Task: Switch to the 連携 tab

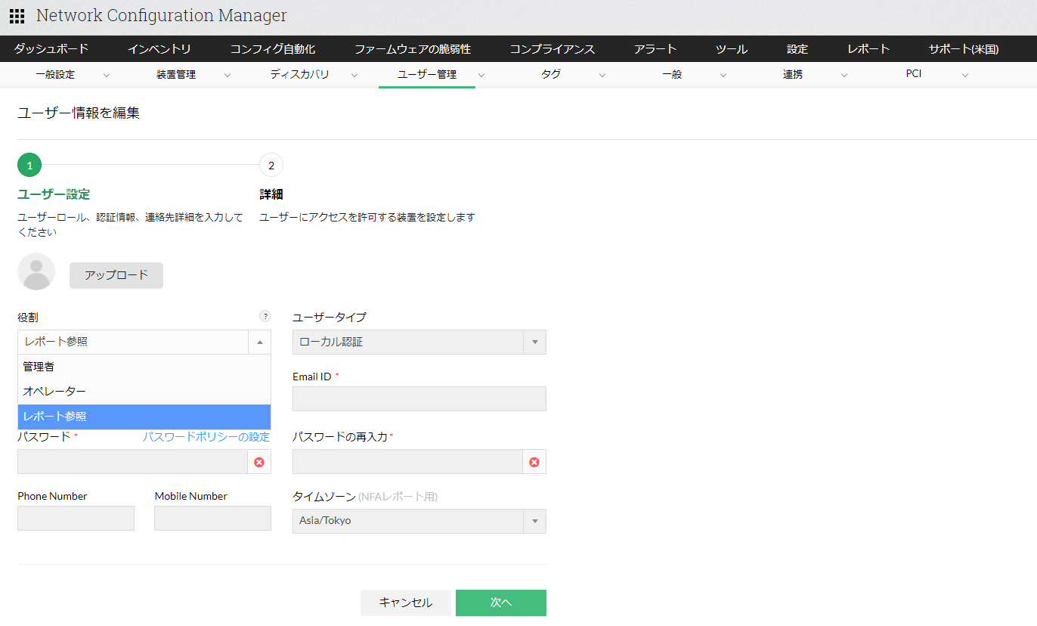Action: [793, 75]
